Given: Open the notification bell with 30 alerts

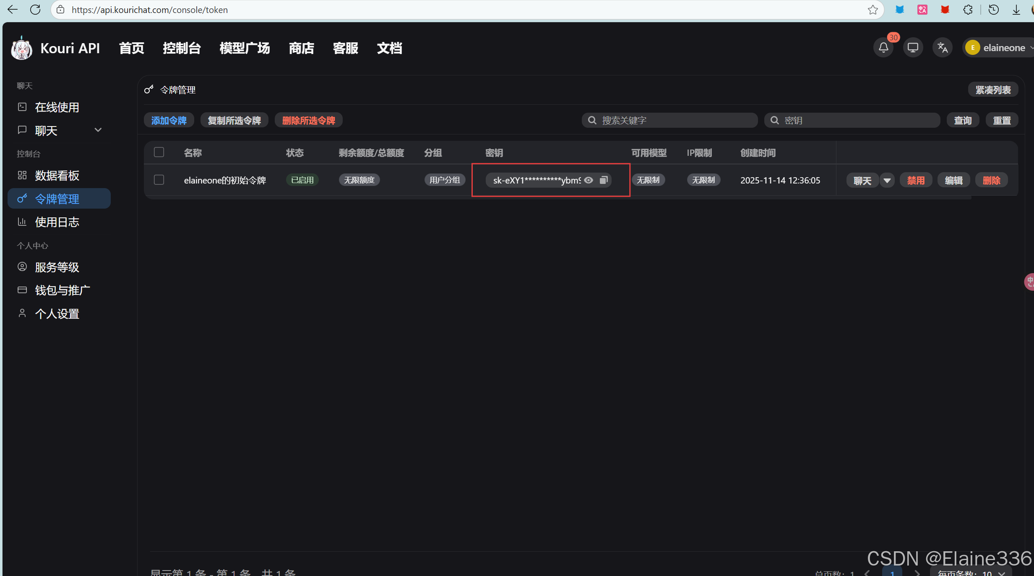Looking at the screenshot, I should point(883,47).
